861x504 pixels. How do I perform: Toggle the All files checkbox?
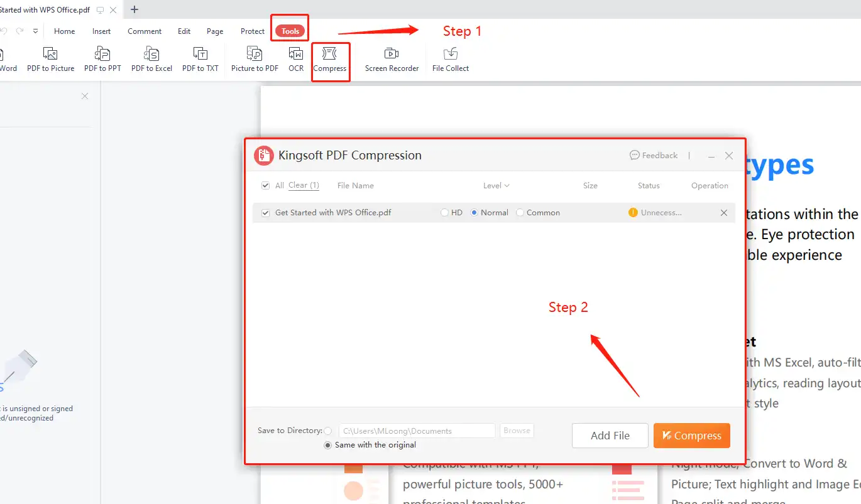(x=265, y=186)
